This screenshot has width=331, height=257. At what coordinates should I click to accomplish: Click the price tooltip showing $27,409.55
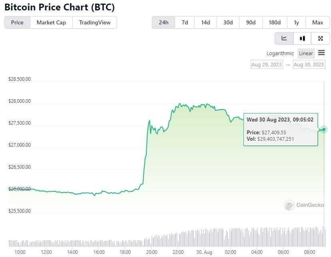280,130
